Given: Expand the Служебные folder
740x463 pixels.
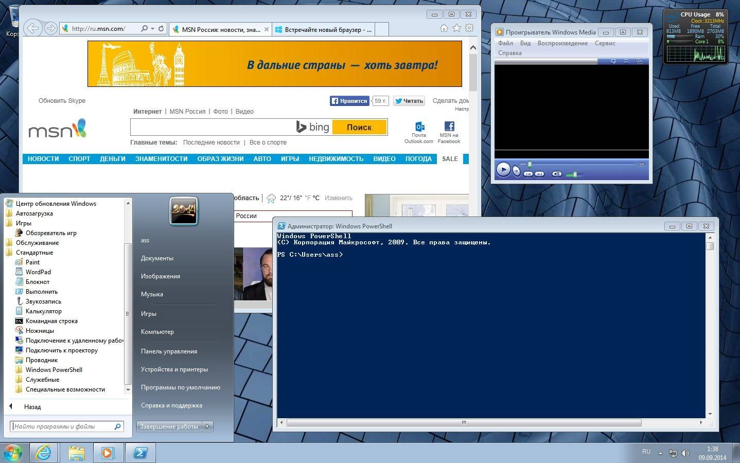Looking at the screenshot, I should 42,380.
